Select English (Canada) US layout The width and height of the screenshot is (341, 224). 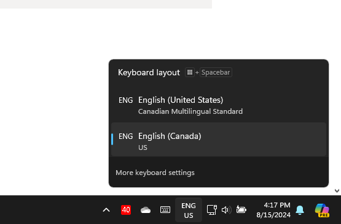(x=219, y=140)
